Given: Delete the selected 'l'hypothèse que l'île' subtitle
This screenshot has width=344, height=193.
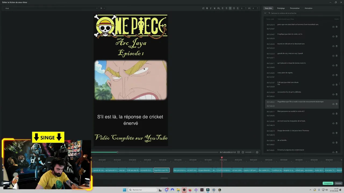Looking at the screenshot, I should [337, 104].
